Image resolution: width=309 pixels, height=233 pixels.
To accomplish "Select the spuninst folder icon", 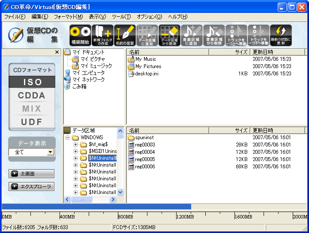I will pyautogui.click(x=131, y=137).
